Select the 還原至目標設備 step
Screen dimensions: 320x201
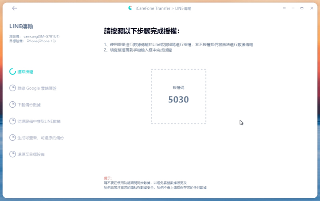tap(31, 154)
